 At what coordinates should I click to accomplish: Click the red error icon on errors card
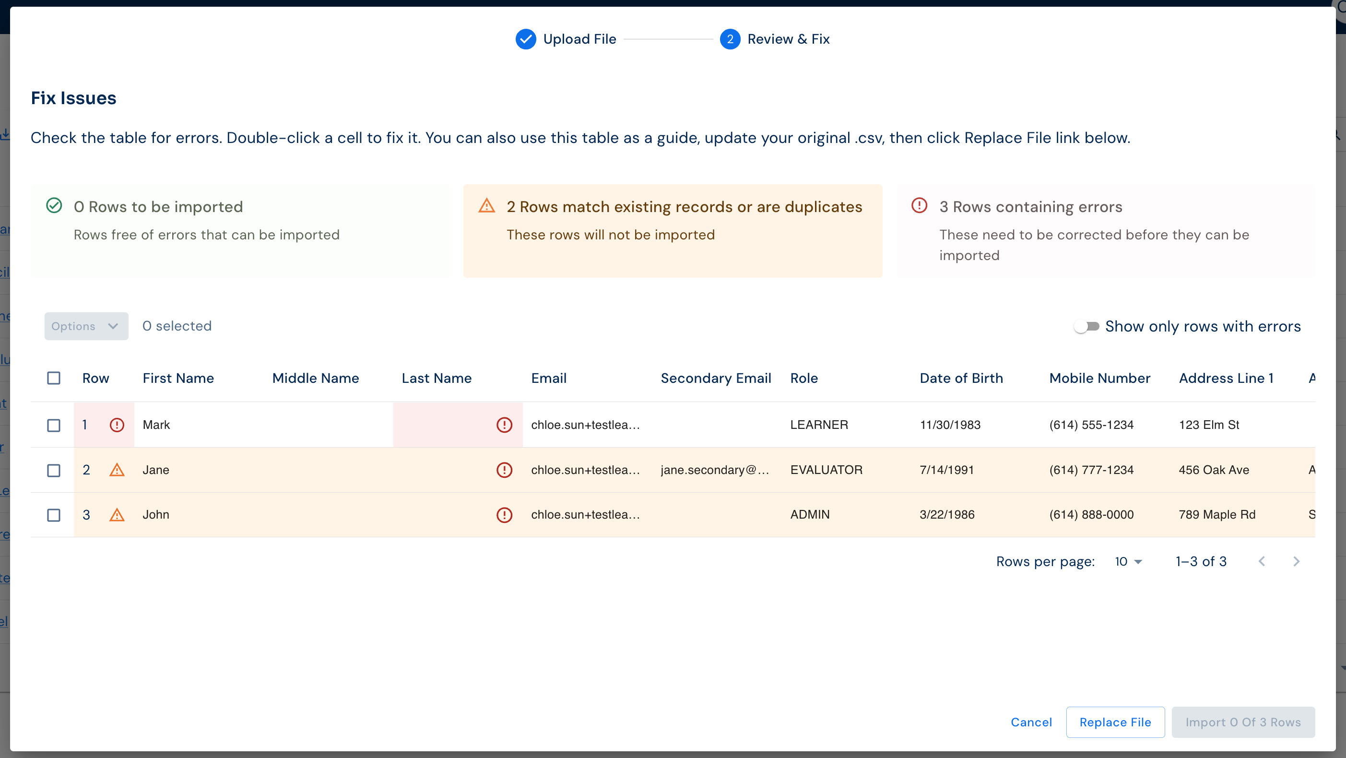(919, 206)
